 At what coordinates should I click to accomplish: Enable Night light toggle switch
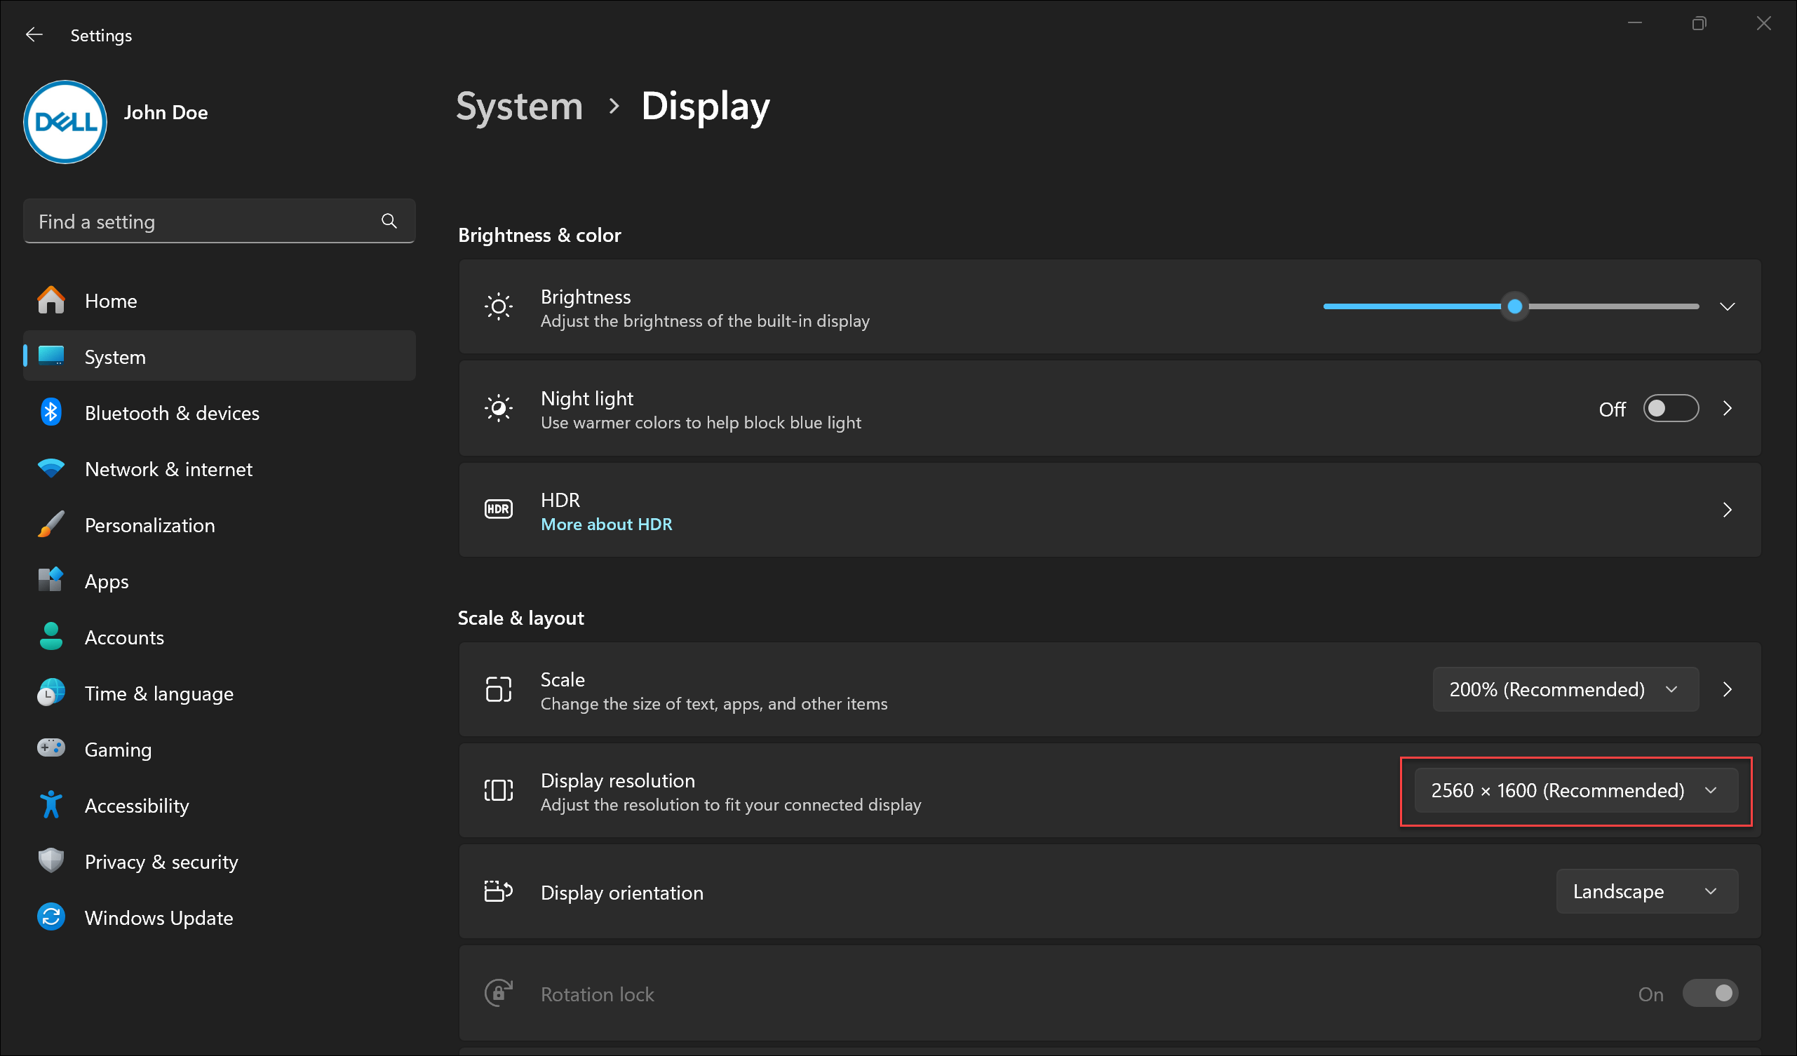pos(1673,409)
